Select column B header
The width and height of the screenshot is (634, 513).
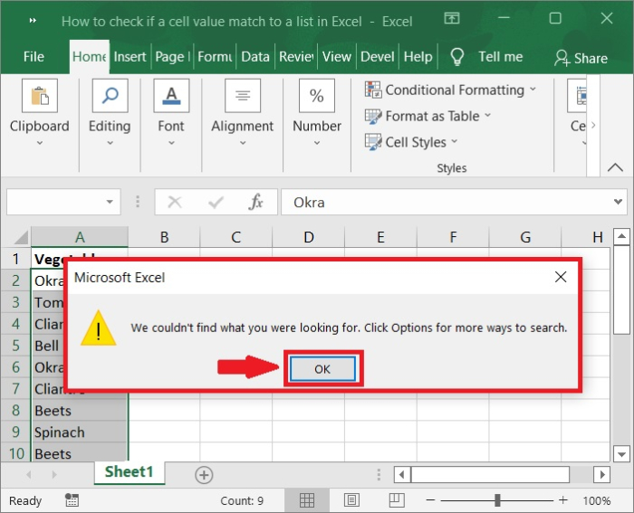click(x=164, y=237)
